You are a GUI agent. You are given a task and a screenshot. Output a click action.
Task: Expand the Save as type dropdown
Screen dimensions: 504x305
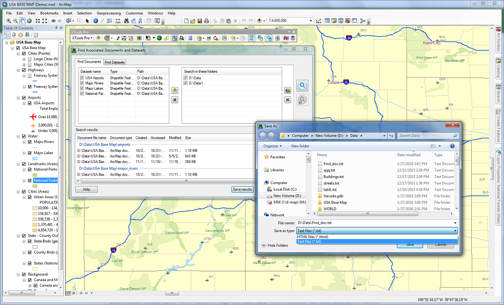(455, 231)
